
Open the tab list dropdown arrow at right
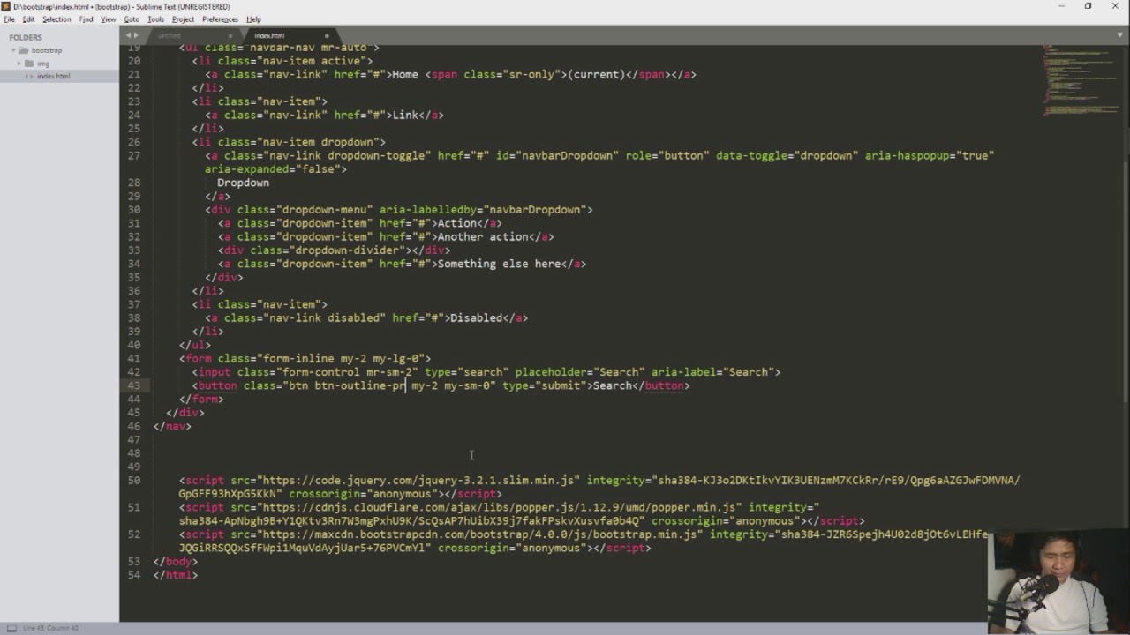pyautogui.click(x=1119, y=35)
